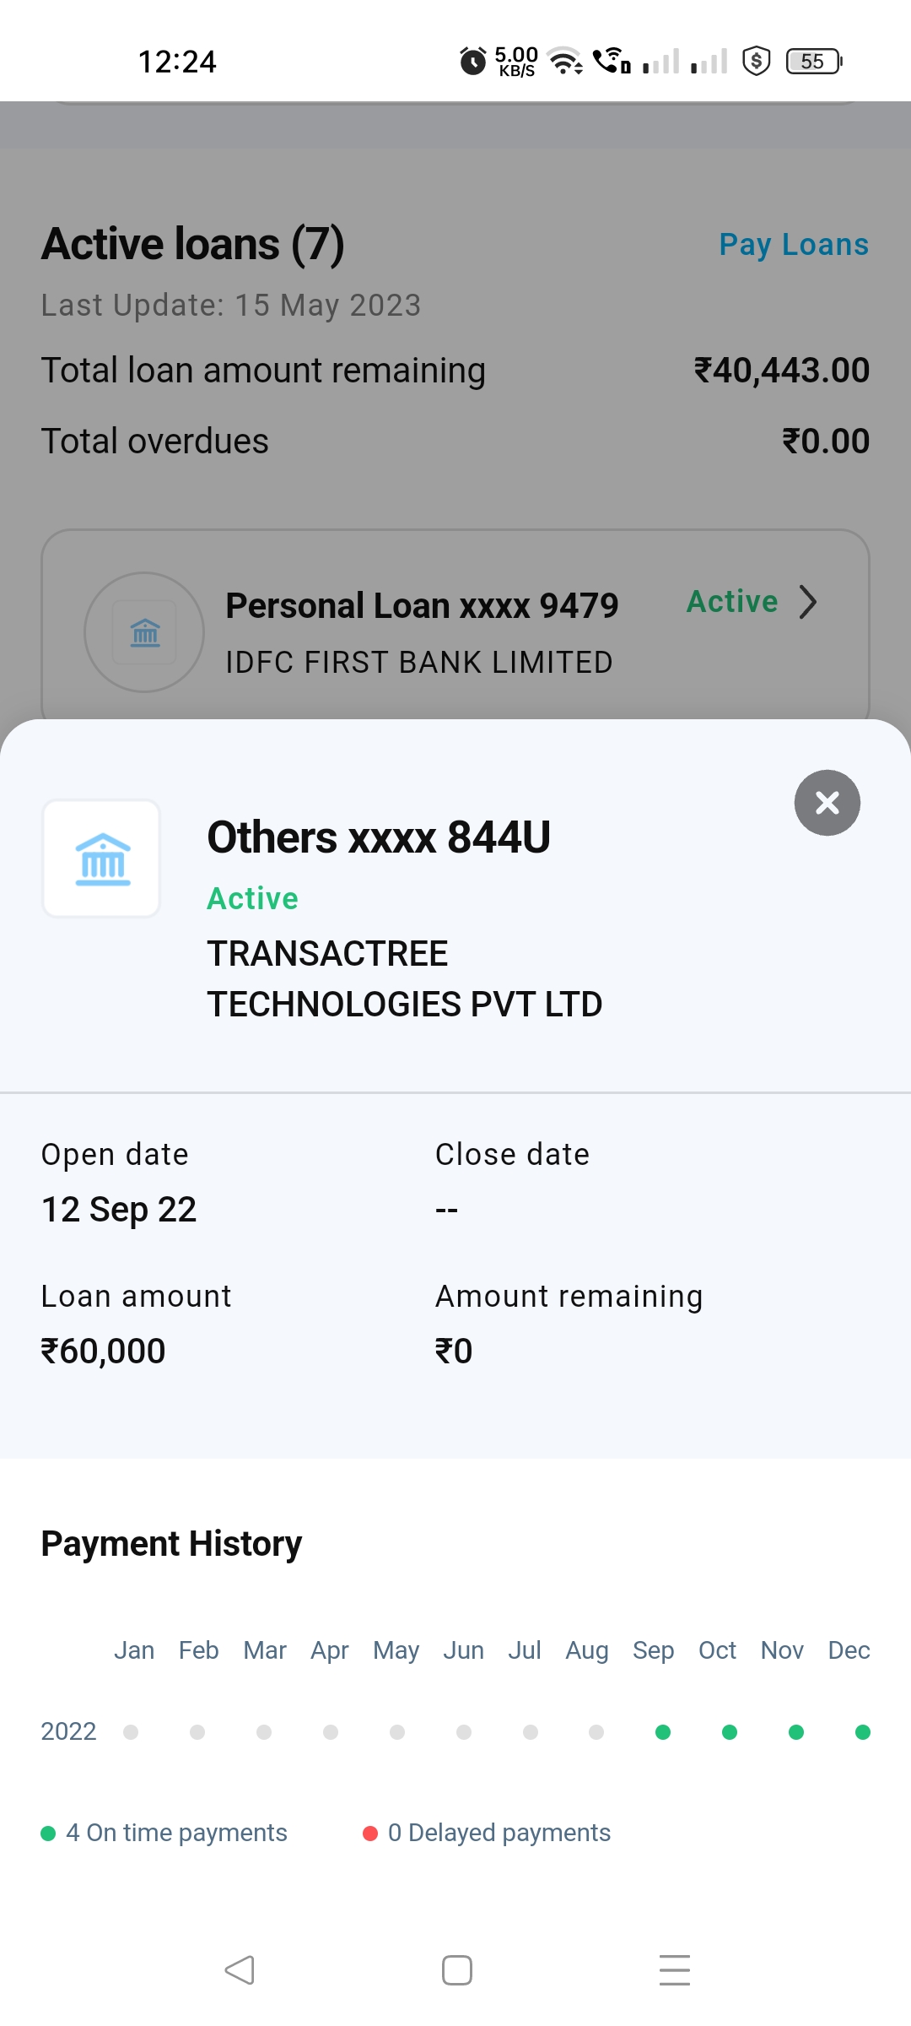Tap the Payment History heading
911x2026 pixels.
click(x=171, y=1544)
